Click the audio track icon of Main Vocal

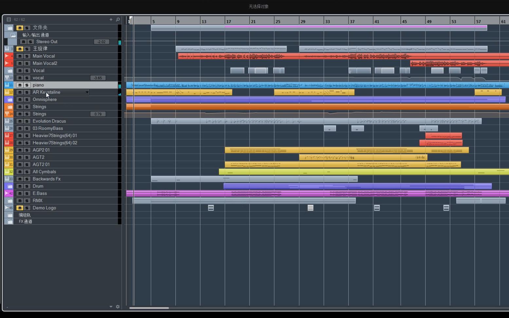click(7, 56)
